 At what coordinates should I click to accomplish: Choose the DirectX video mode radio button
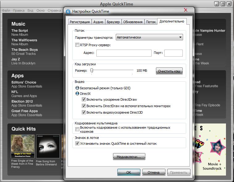(77, 94)
